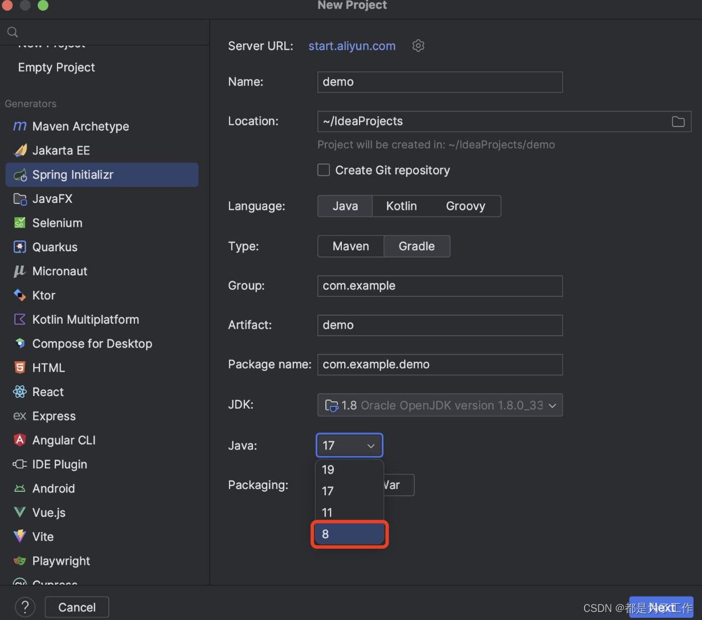Click the Cancel button

[77, 607]
